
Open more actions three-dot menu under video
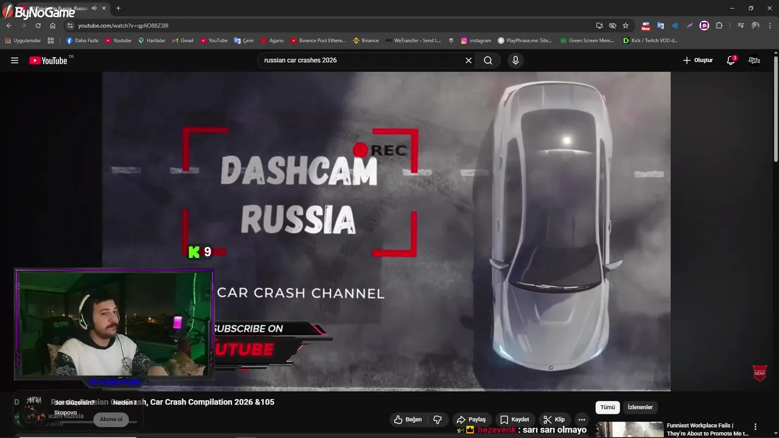(x=582, y=419)
